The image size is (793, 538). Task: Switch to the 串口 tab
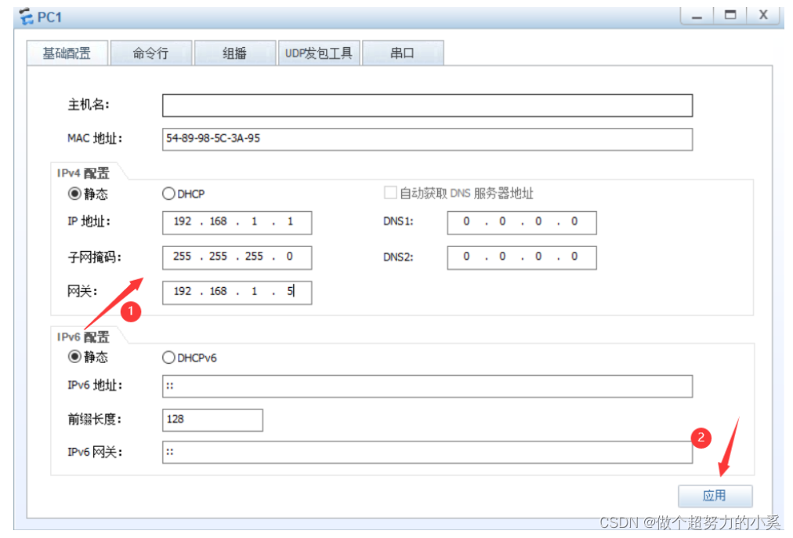pos(403,53)
